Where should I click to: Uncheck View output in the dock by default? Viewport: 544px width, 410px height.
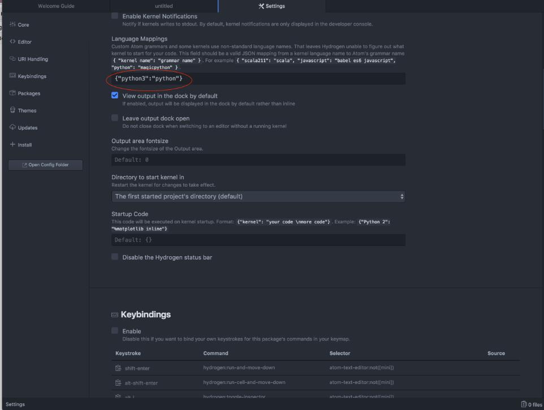tap(115, 96)
